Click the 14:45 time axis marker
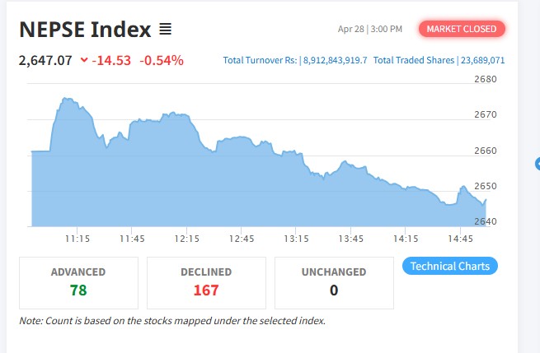 point(461,239)
